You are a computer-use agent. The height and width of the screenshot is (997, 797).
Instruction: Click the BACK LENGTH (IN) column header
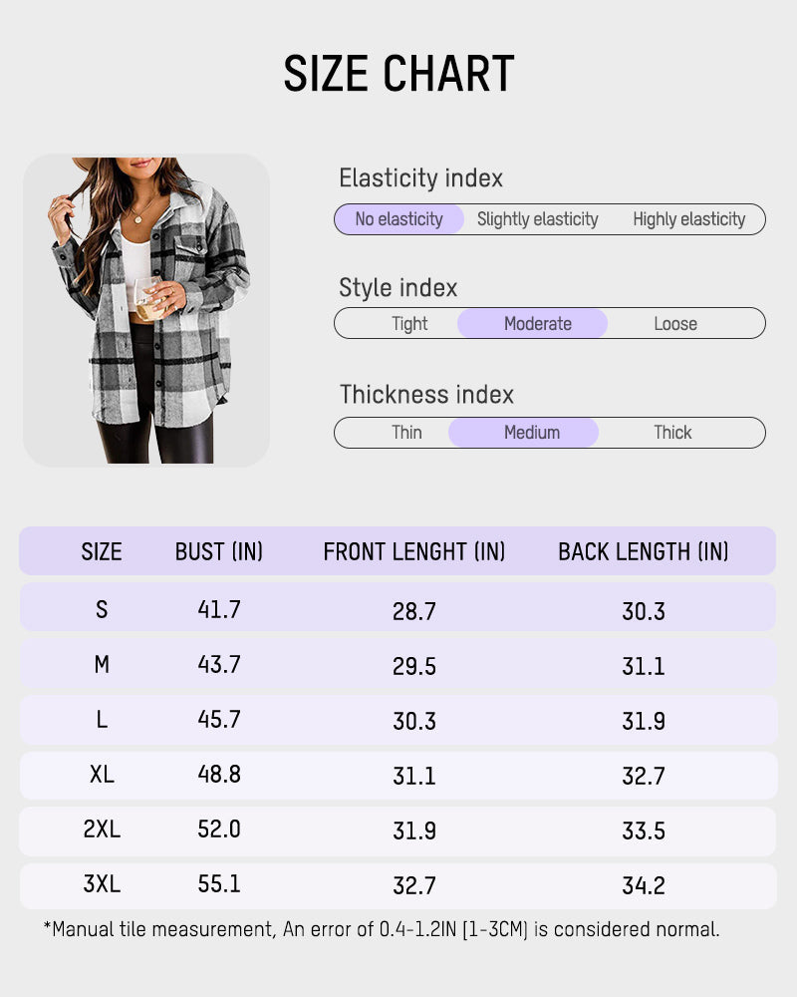click(x=644, y=551)
